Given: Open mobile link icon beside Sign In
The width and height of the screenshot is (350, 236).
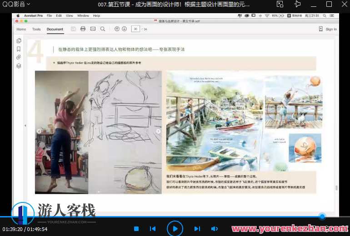Looking at the screenshot, I should point(321,29).
